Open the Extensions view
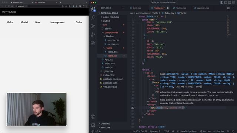 click(x=93, y=43)
